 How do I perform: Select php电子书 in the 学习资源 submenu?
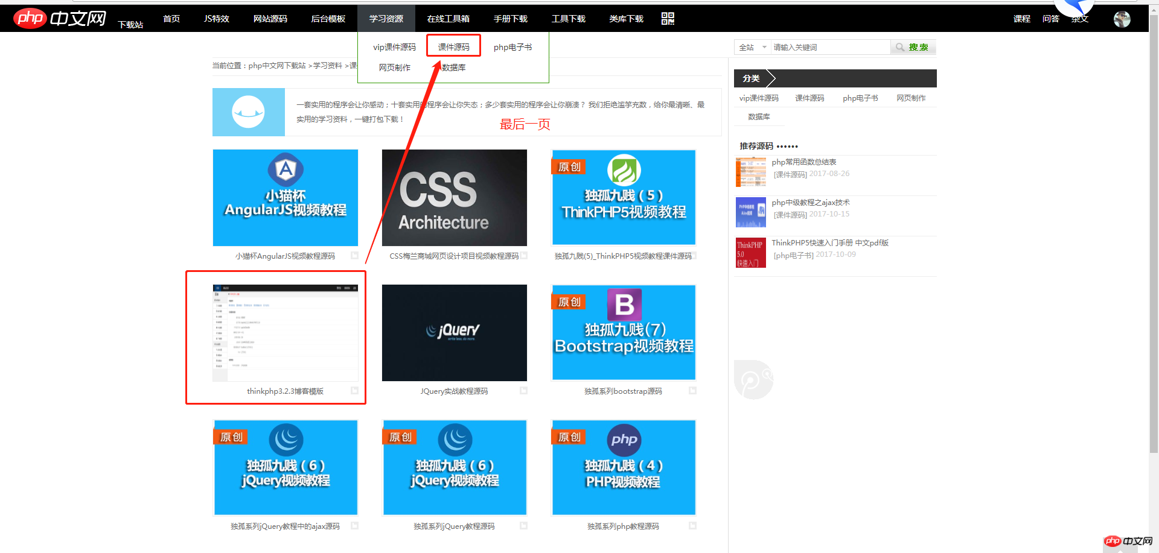(x=513, y=47)
